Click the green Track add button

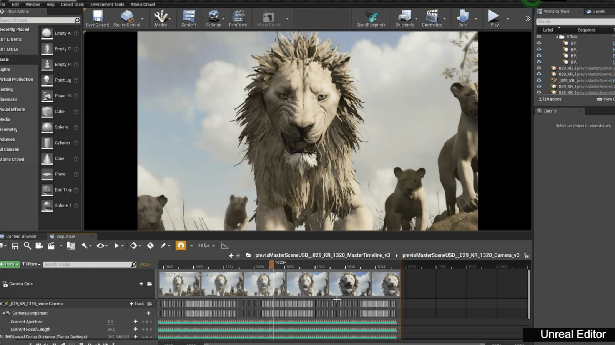coord(10,264)
